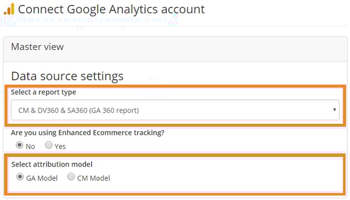Click the Yes text label

tap(60, 147)
